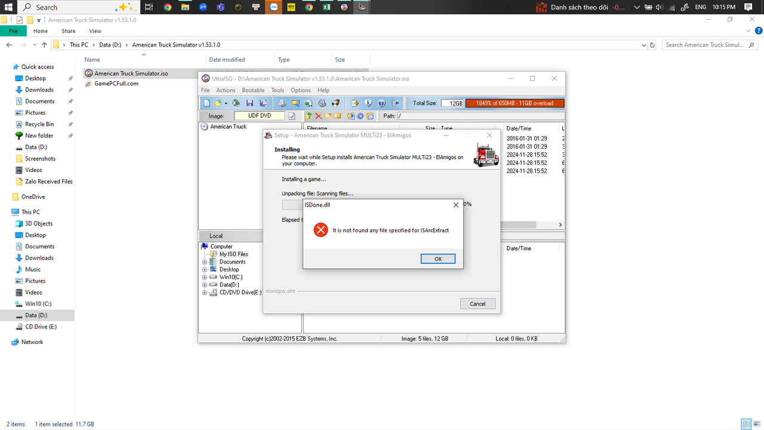Click the Open file icon in UltraISO toolbar
The image size is (764, 430).
(218, 103)
